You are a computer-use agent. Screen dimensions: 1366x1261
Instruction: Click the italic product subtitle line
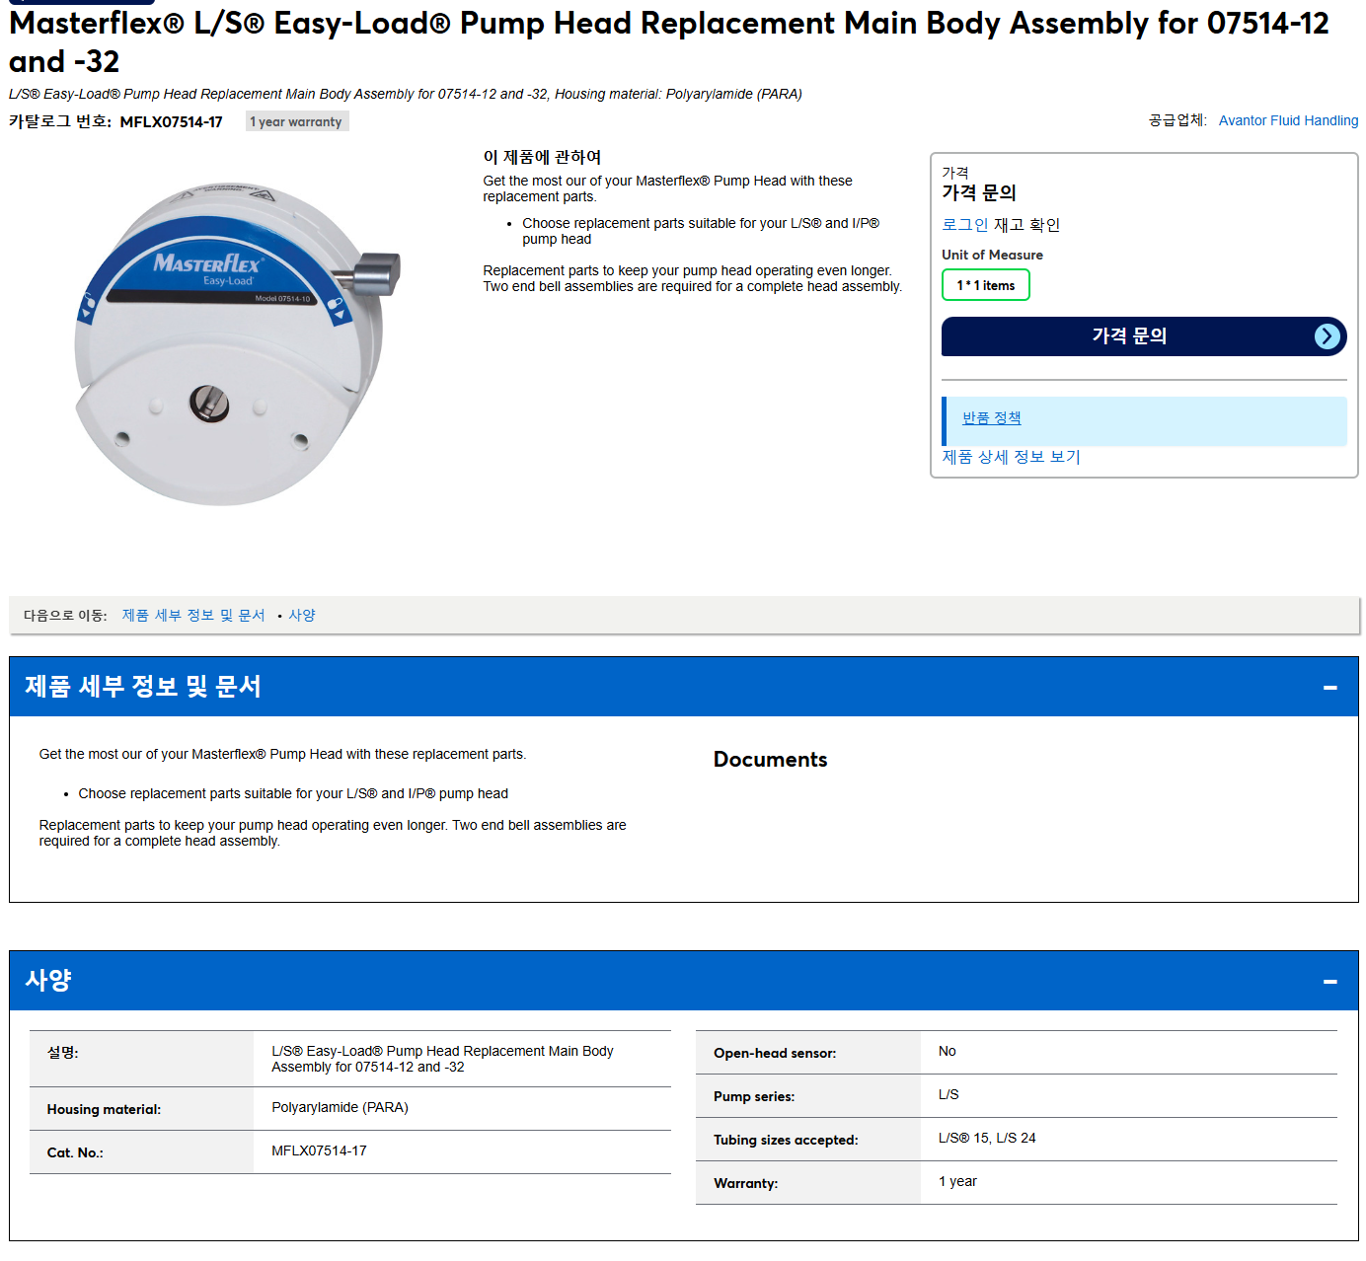point(406,95)
